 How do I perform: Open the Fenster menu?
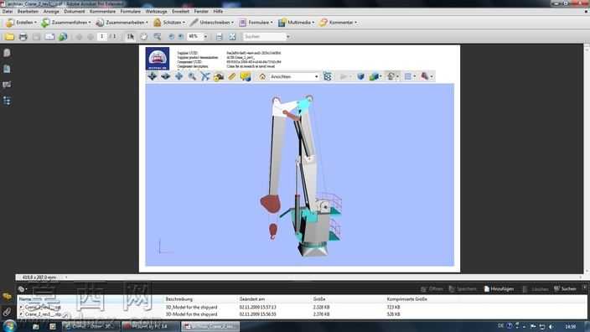coord(201,12)
